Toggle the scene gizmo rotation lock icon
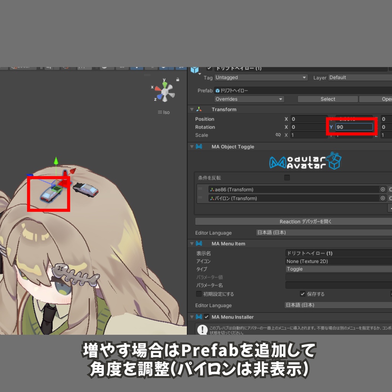Image resolution: width=392 pixels, height=392 pixels. [x=178, y=80]
